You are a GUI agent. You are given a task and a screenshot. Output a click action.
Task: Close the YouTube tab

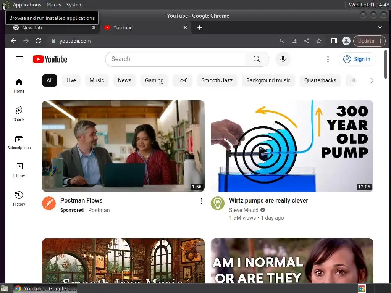(x=185, y=27)
